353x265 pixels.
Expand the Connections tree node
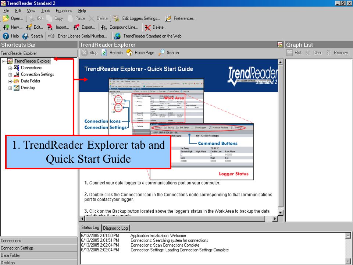point(10,68)
